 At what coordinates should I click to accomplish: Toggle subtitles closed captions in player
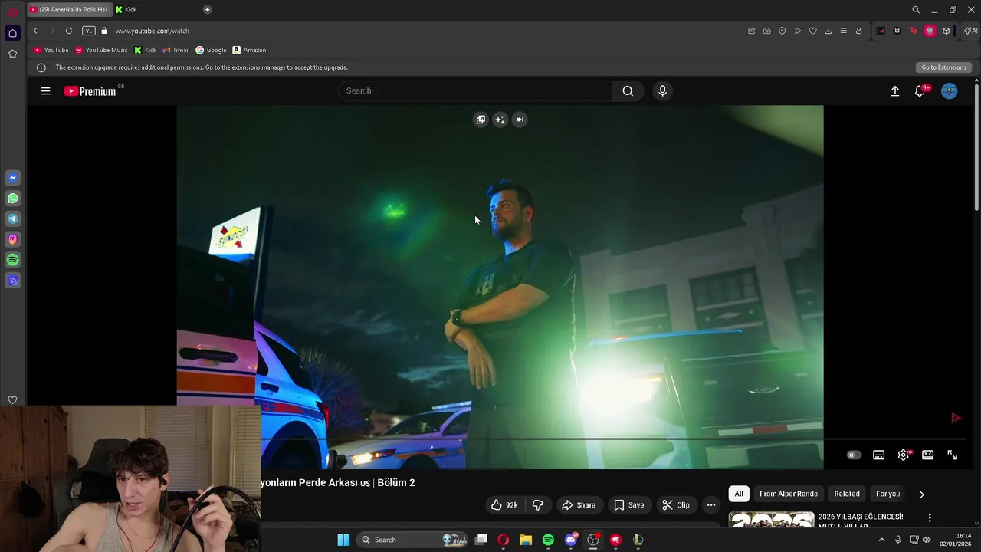pos(878,455)
